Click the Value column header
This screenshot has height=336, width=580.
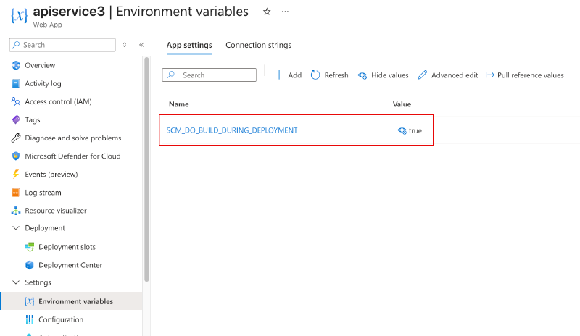point(402,104)
